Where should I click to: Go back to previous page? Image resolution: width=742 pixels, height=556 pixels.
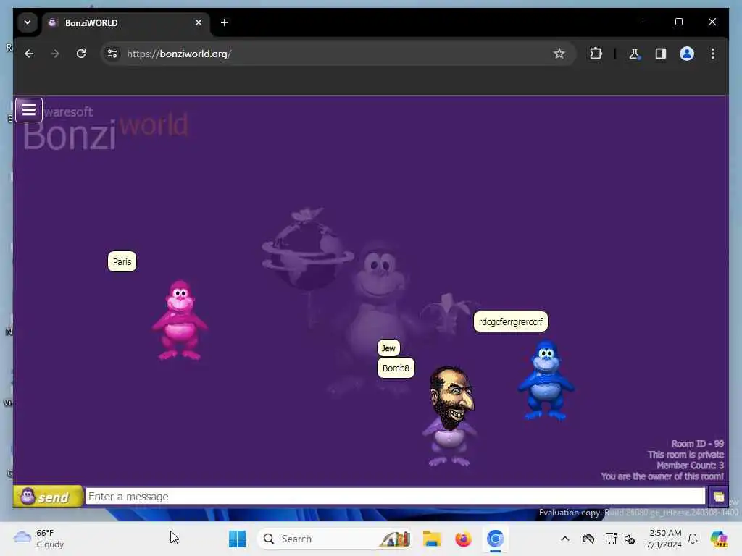point(29,54)
